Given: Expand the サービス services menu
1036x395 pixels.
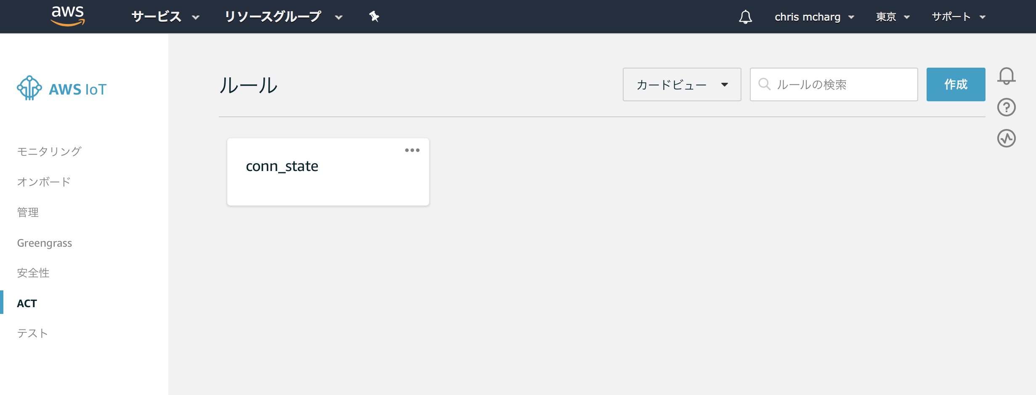Looking at the screenshot, I should coord(165,17).
